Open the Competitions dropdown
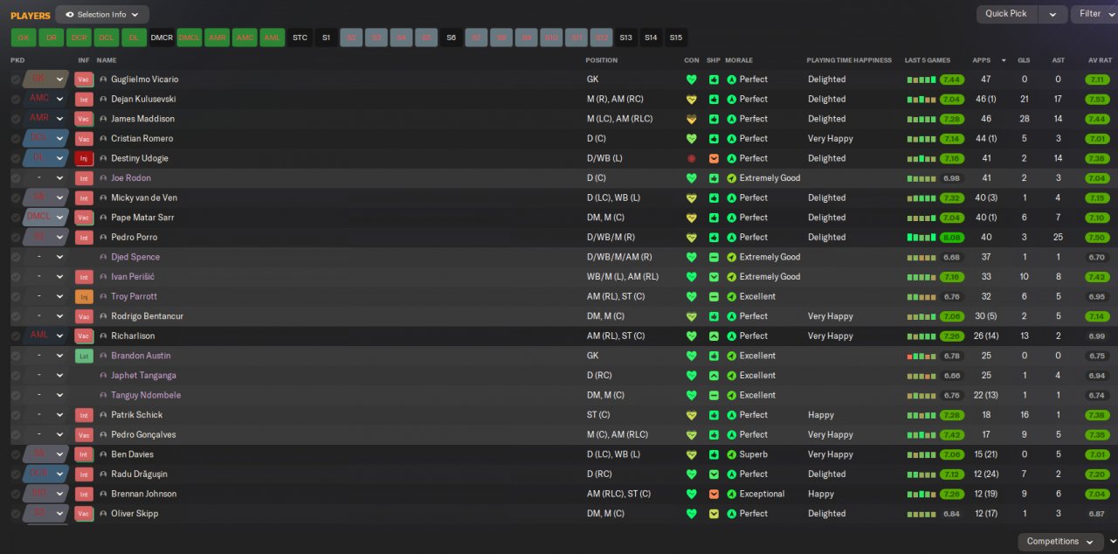Viewport: 1118px width, 554px height. (1060, 542)
